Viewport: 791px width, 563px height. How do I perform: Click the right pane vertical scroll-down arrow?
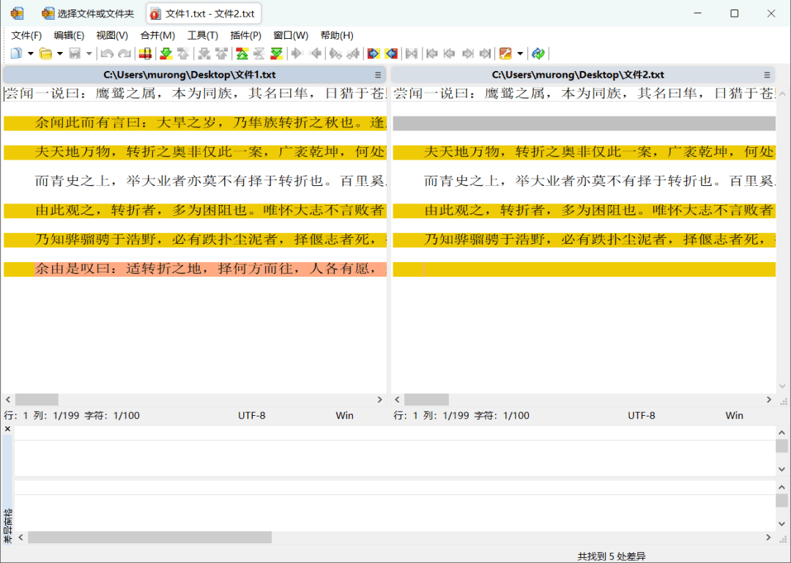[782, 387]
